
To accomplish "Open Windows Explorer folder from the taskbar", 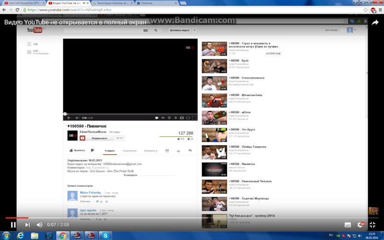I will pos(35,236).
